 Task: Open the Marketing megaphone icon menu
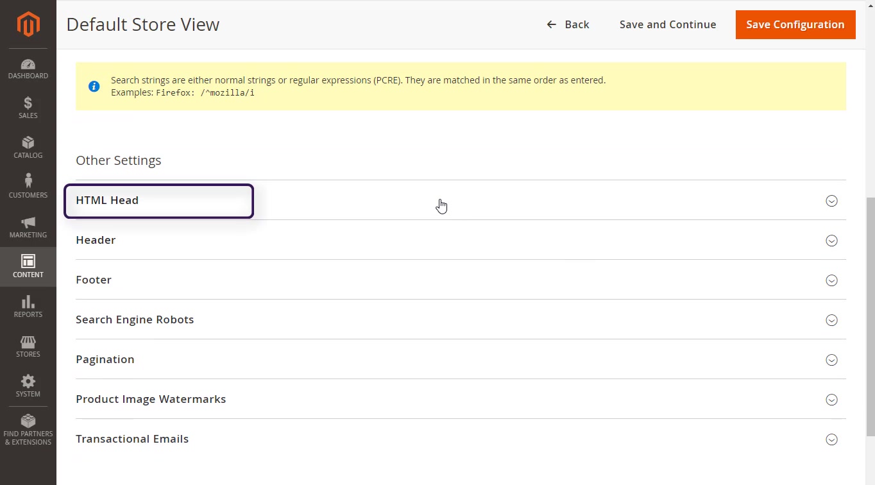(28, 227)
